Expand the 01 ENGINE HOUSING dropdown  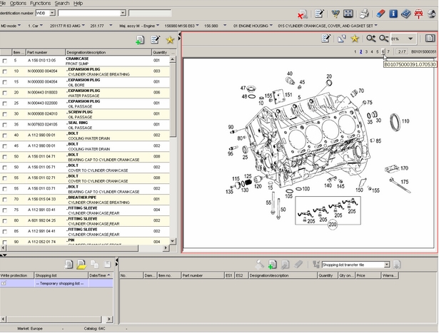click(x=271, y=26)
